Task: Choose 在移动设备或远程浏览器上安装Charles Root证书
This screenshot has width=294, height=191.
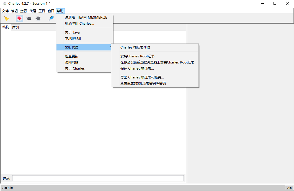Action: 155,62
